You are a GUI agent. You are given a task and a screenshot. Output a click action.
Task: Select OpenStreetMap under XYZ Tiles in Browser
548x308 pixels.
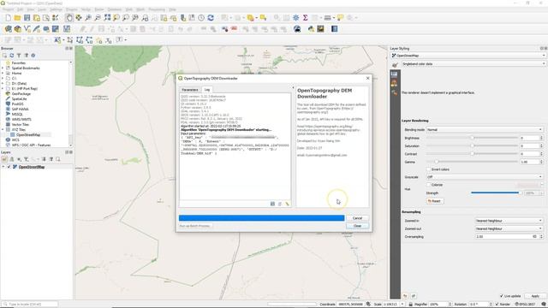coord(28,135)
